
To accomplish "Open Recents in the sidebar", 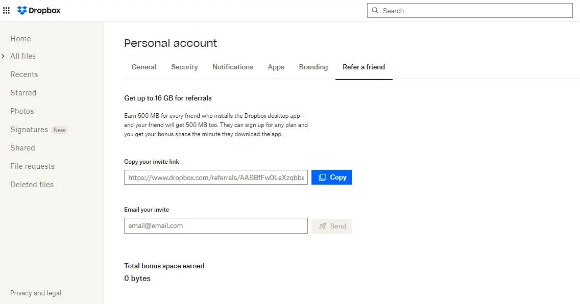I will (x=24, y=74).
